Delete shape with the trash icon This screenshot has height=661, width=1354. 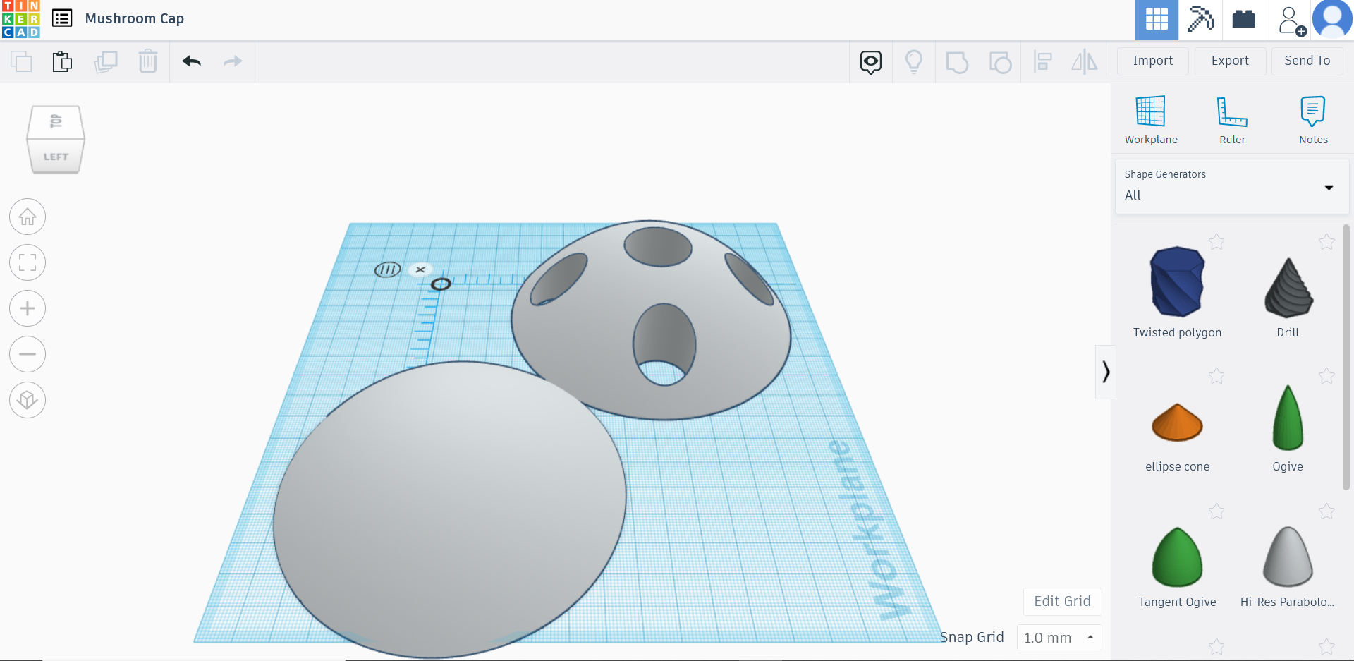pyautogui.click(x=148, y=61)
